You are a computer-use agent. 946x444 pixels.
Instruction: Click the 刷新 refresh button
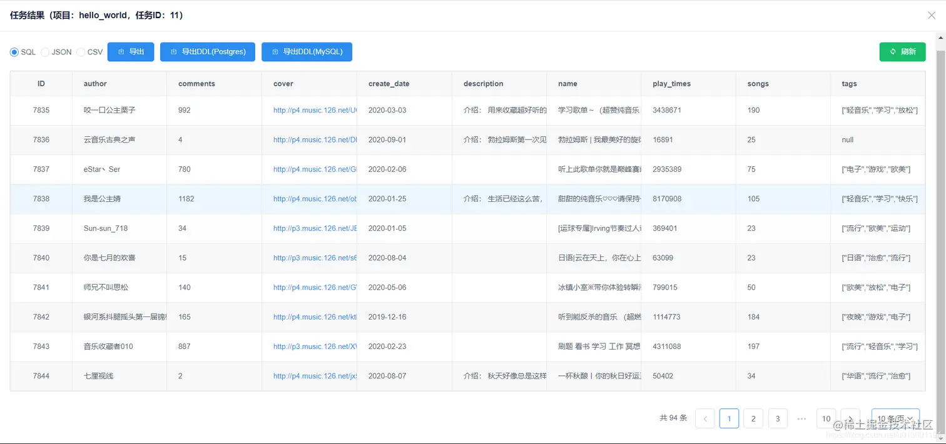tap(902, 52)
